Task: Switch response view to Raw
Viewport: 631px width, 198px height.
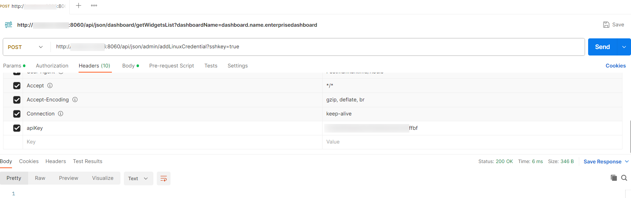Action: [x=40, y=178]
